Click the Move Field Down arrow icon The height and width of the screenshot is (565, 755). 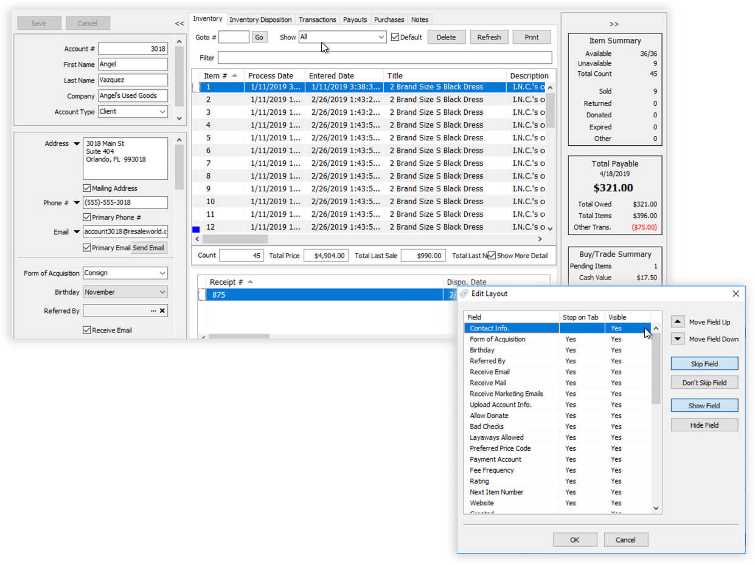678,339
